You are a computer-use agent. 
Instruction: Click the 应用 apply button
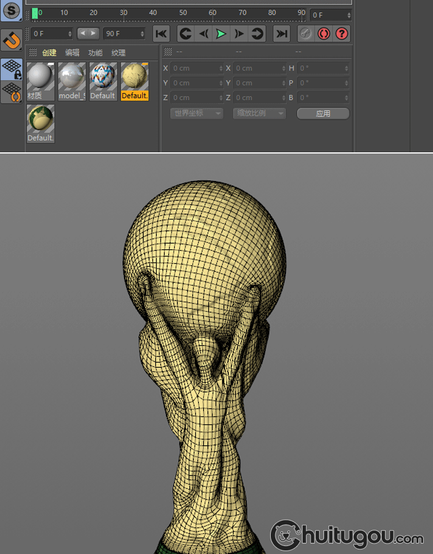click(323, 113)
